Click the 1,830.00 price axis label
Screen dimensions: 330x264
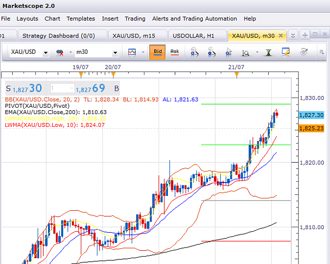point(312,98)
